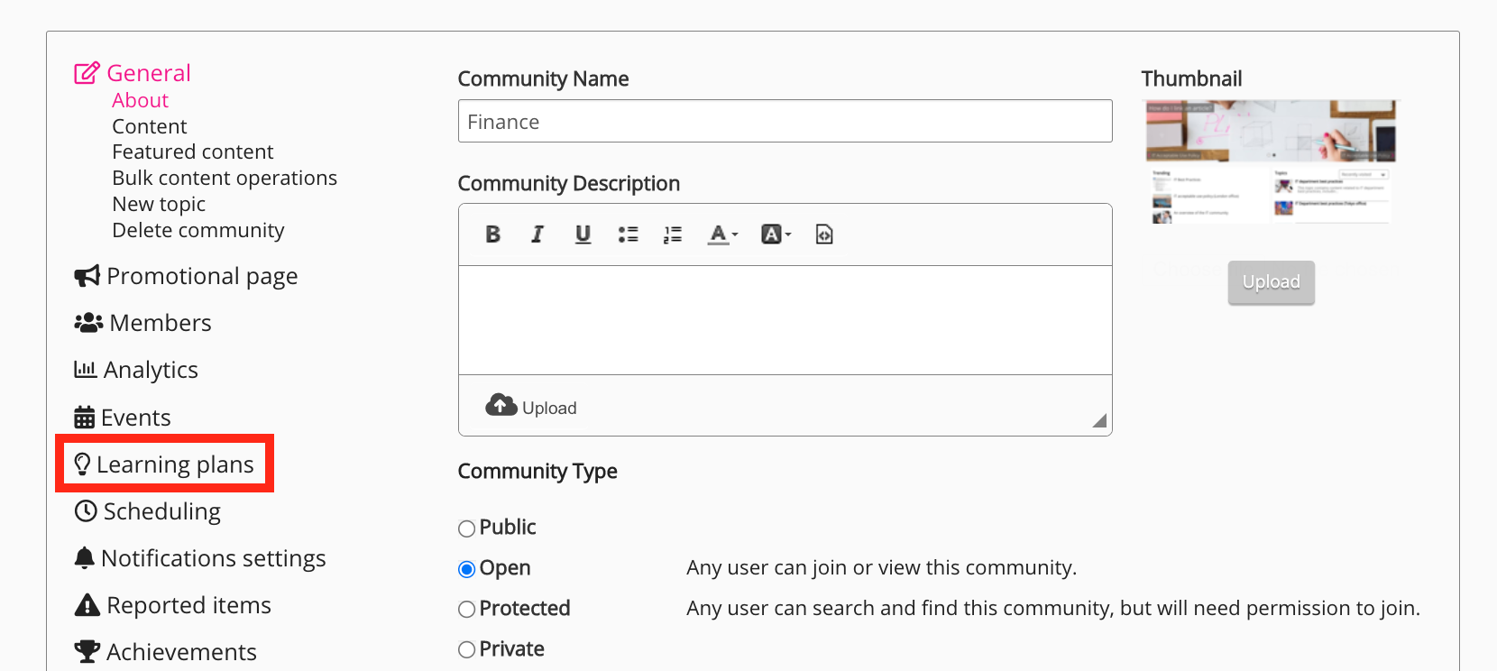The height and width of the screenshot is (671, 1497).
Task: Apply italic formatting in the editor
Action: pos(537,234)
